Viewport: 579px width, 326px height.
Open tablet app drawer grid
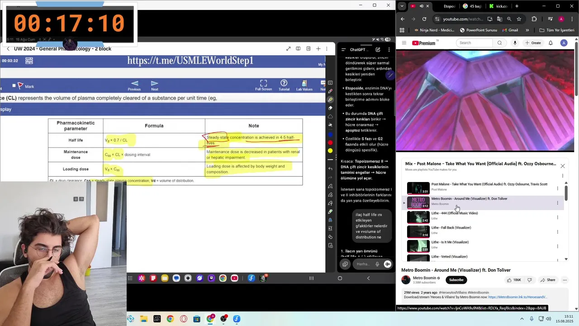tap(130, 278)
